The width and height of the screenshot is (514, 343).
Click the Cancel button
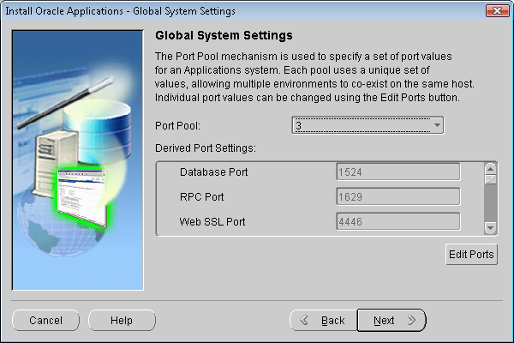(x=46, y=320)
